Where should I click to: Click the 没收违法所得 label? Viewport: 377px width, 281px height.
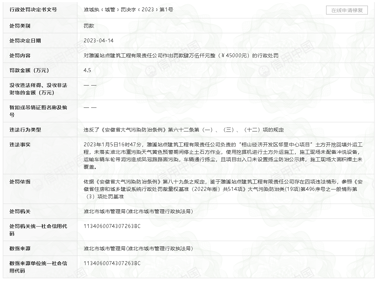(x=38, y=89)
